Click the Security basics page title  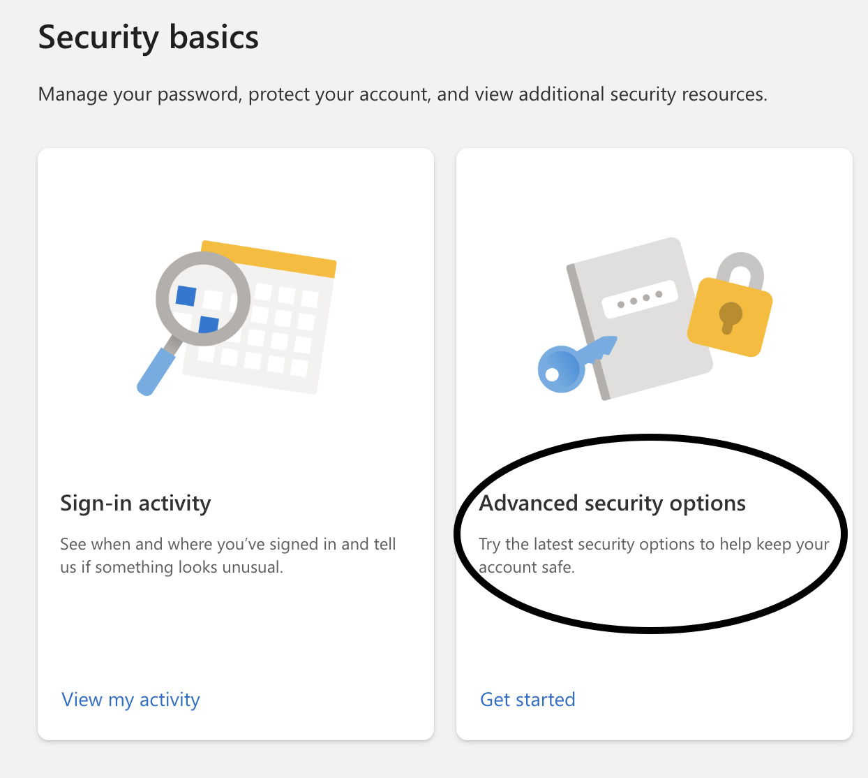[149, 38]
